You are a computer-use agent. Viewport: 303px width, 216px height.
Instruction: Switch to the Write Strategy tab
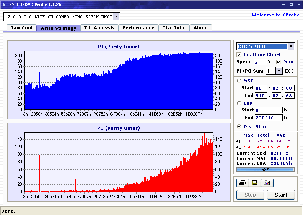click(x=59, y=28)
